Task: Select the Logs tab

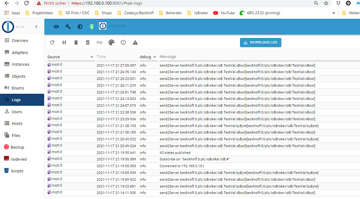Action: click(22, 99)
